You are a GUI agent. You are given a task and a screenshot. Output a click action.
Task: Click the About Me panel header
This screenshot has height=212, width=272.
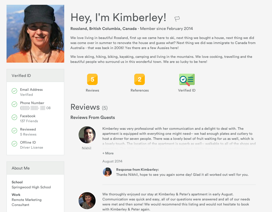tap(35, 168)
